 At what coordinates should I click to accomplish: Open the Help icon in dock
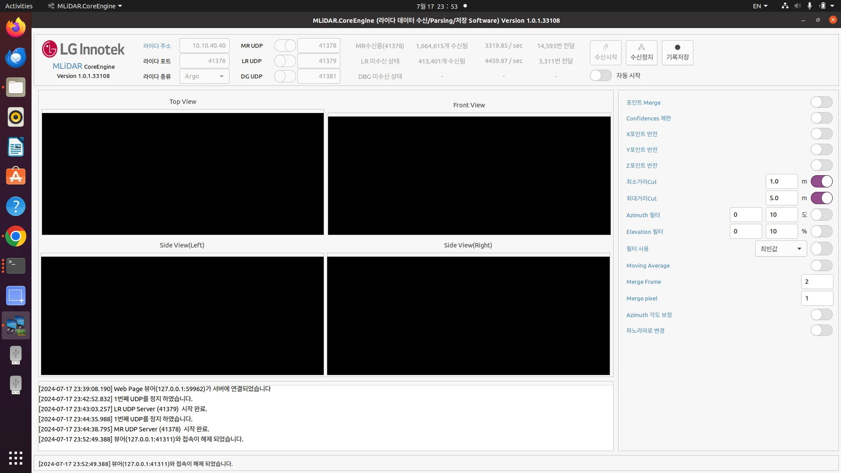pyautogui.click(x=16, y=206)
